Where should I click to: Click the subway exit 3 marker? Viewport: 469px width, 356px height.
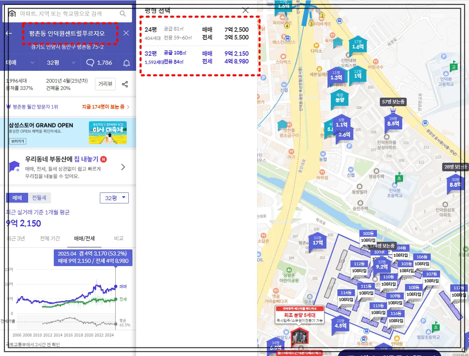pyautogui.click(x=311, y=24)
